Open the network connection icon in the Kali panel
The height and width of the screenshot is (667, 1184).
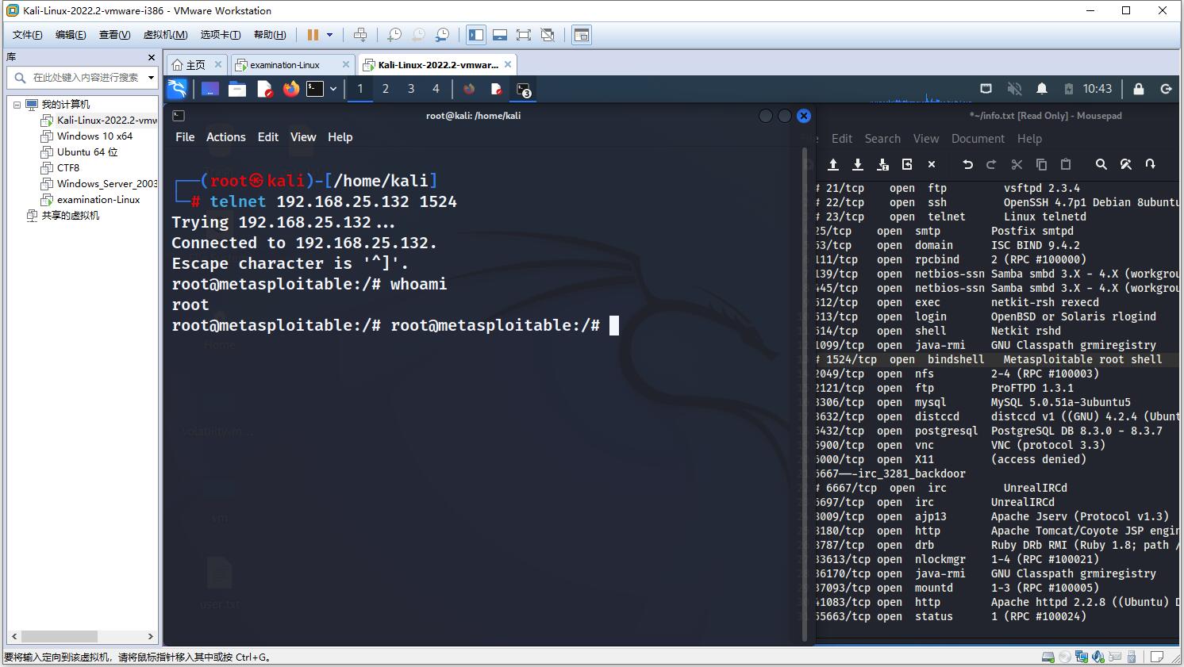[x=986, y=89]
